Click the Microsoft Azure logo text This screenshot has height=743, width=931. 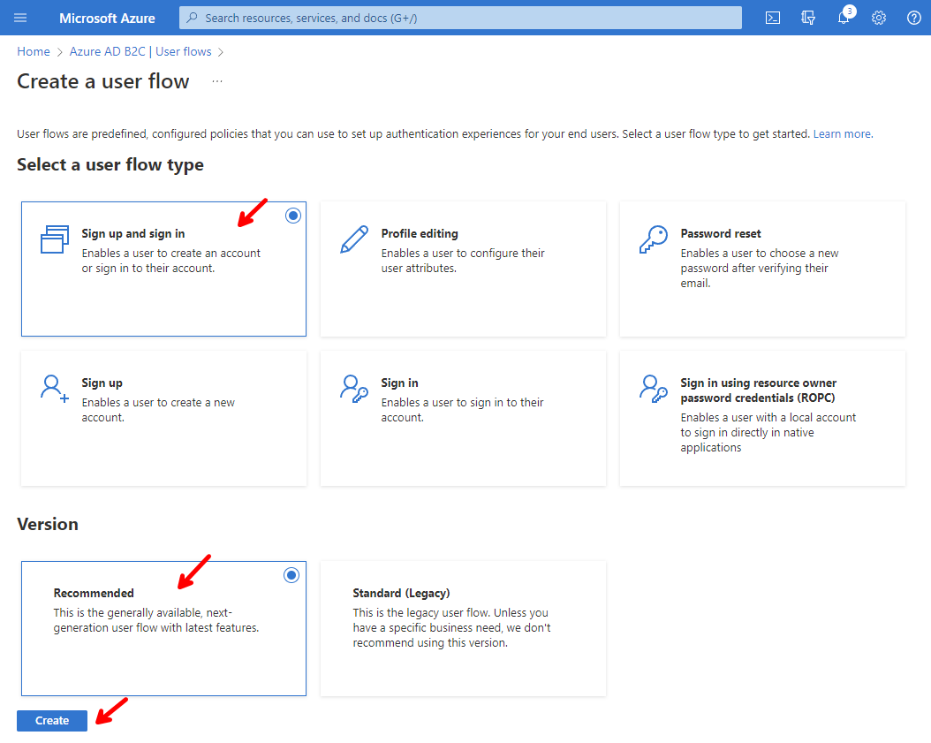[107, 19]
